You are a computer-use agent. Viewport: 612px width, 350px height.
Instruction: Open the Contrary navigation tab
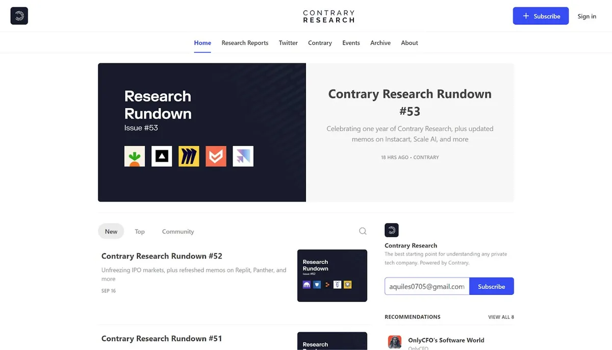[x=320, y=43]
